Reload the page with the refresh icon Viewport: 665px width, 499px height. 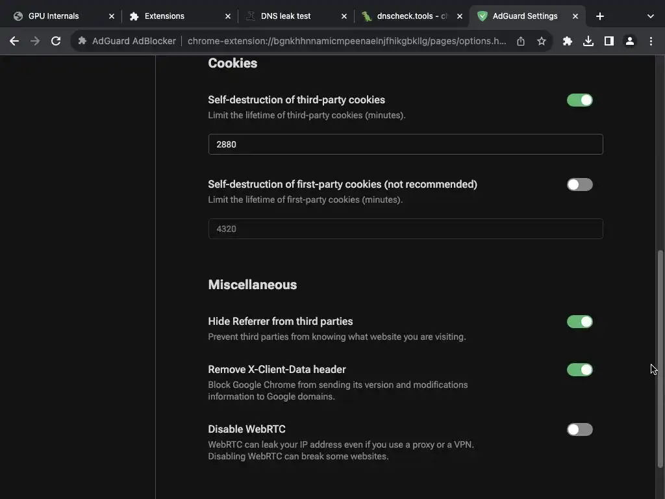56,41
